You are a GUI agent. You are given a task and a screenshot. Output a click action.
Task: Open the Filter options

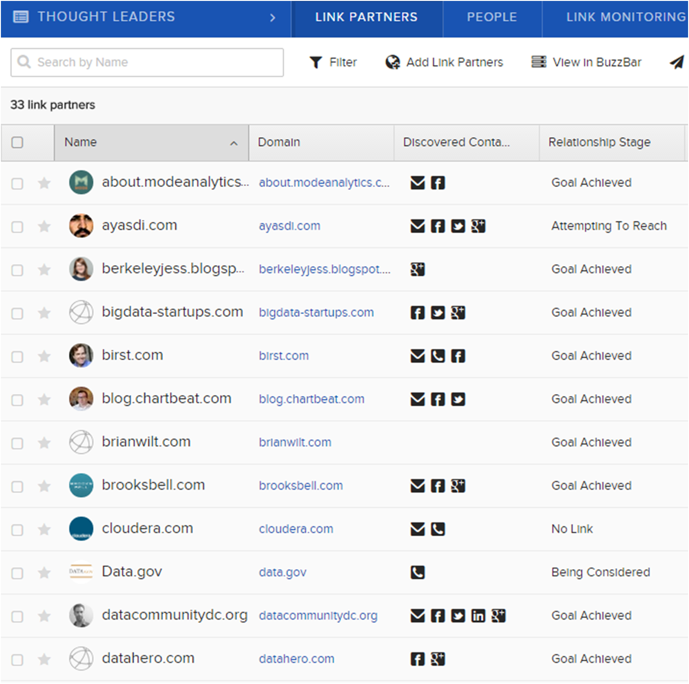pos(333,62)
